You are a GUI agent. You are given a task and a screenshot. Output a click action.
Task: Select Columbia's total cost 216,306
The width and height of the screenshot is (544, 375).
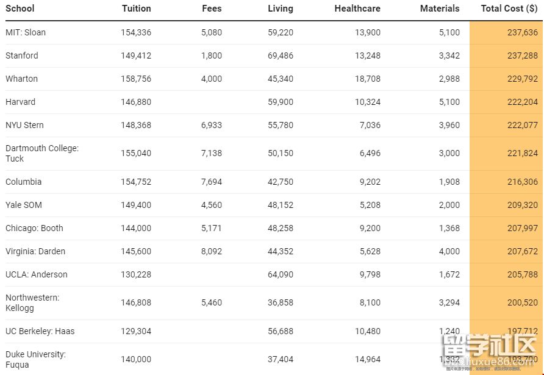pyautogui.click(x=522, y=182)
